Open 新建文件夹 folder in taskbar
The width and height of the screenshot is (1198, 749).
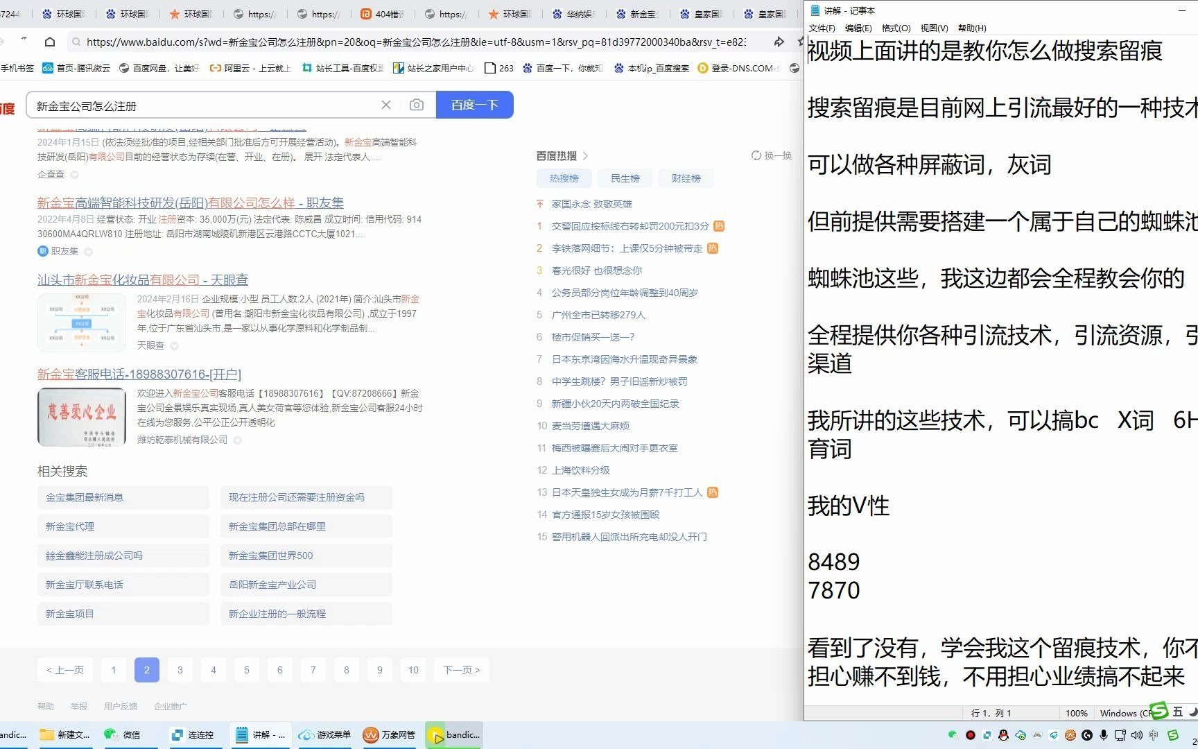[64, 734]
